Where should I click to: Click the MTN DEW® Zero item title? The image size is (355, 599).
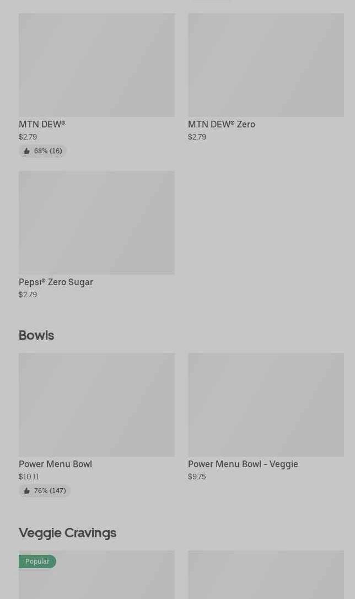pyautogui.click(x=221, y=125)
